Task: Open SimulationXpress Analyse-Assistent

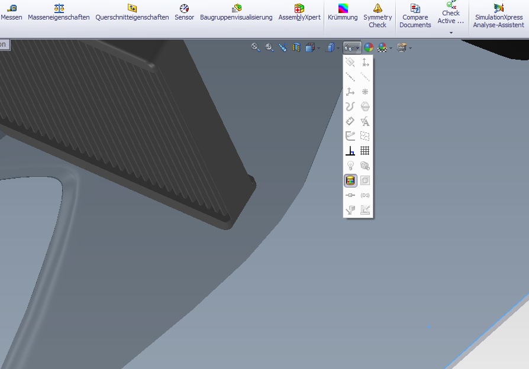Action: [499, 15]
